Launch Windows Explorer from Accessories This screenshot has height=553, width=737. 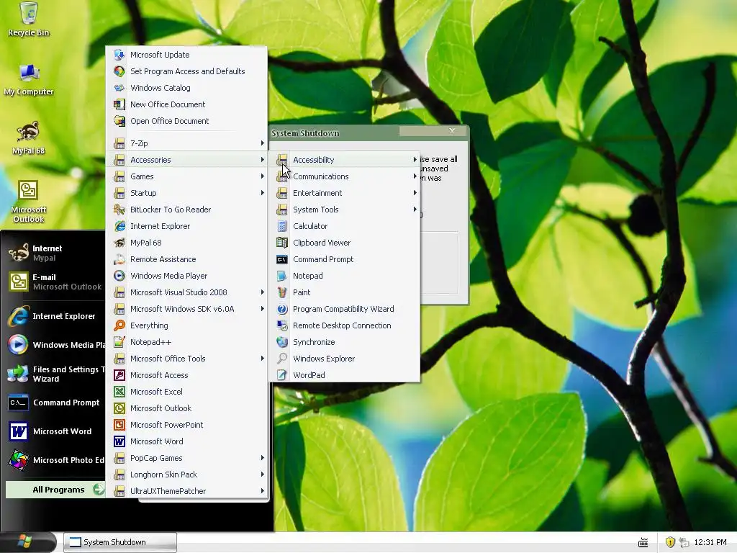[x=345, y=359]
